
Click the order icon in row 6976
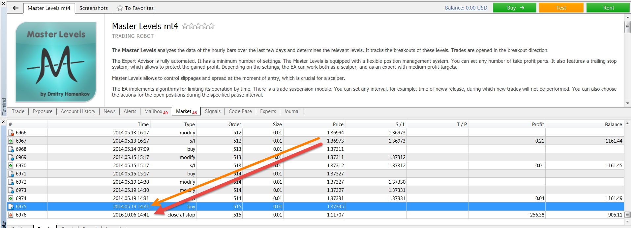click(x=11, y=215)
